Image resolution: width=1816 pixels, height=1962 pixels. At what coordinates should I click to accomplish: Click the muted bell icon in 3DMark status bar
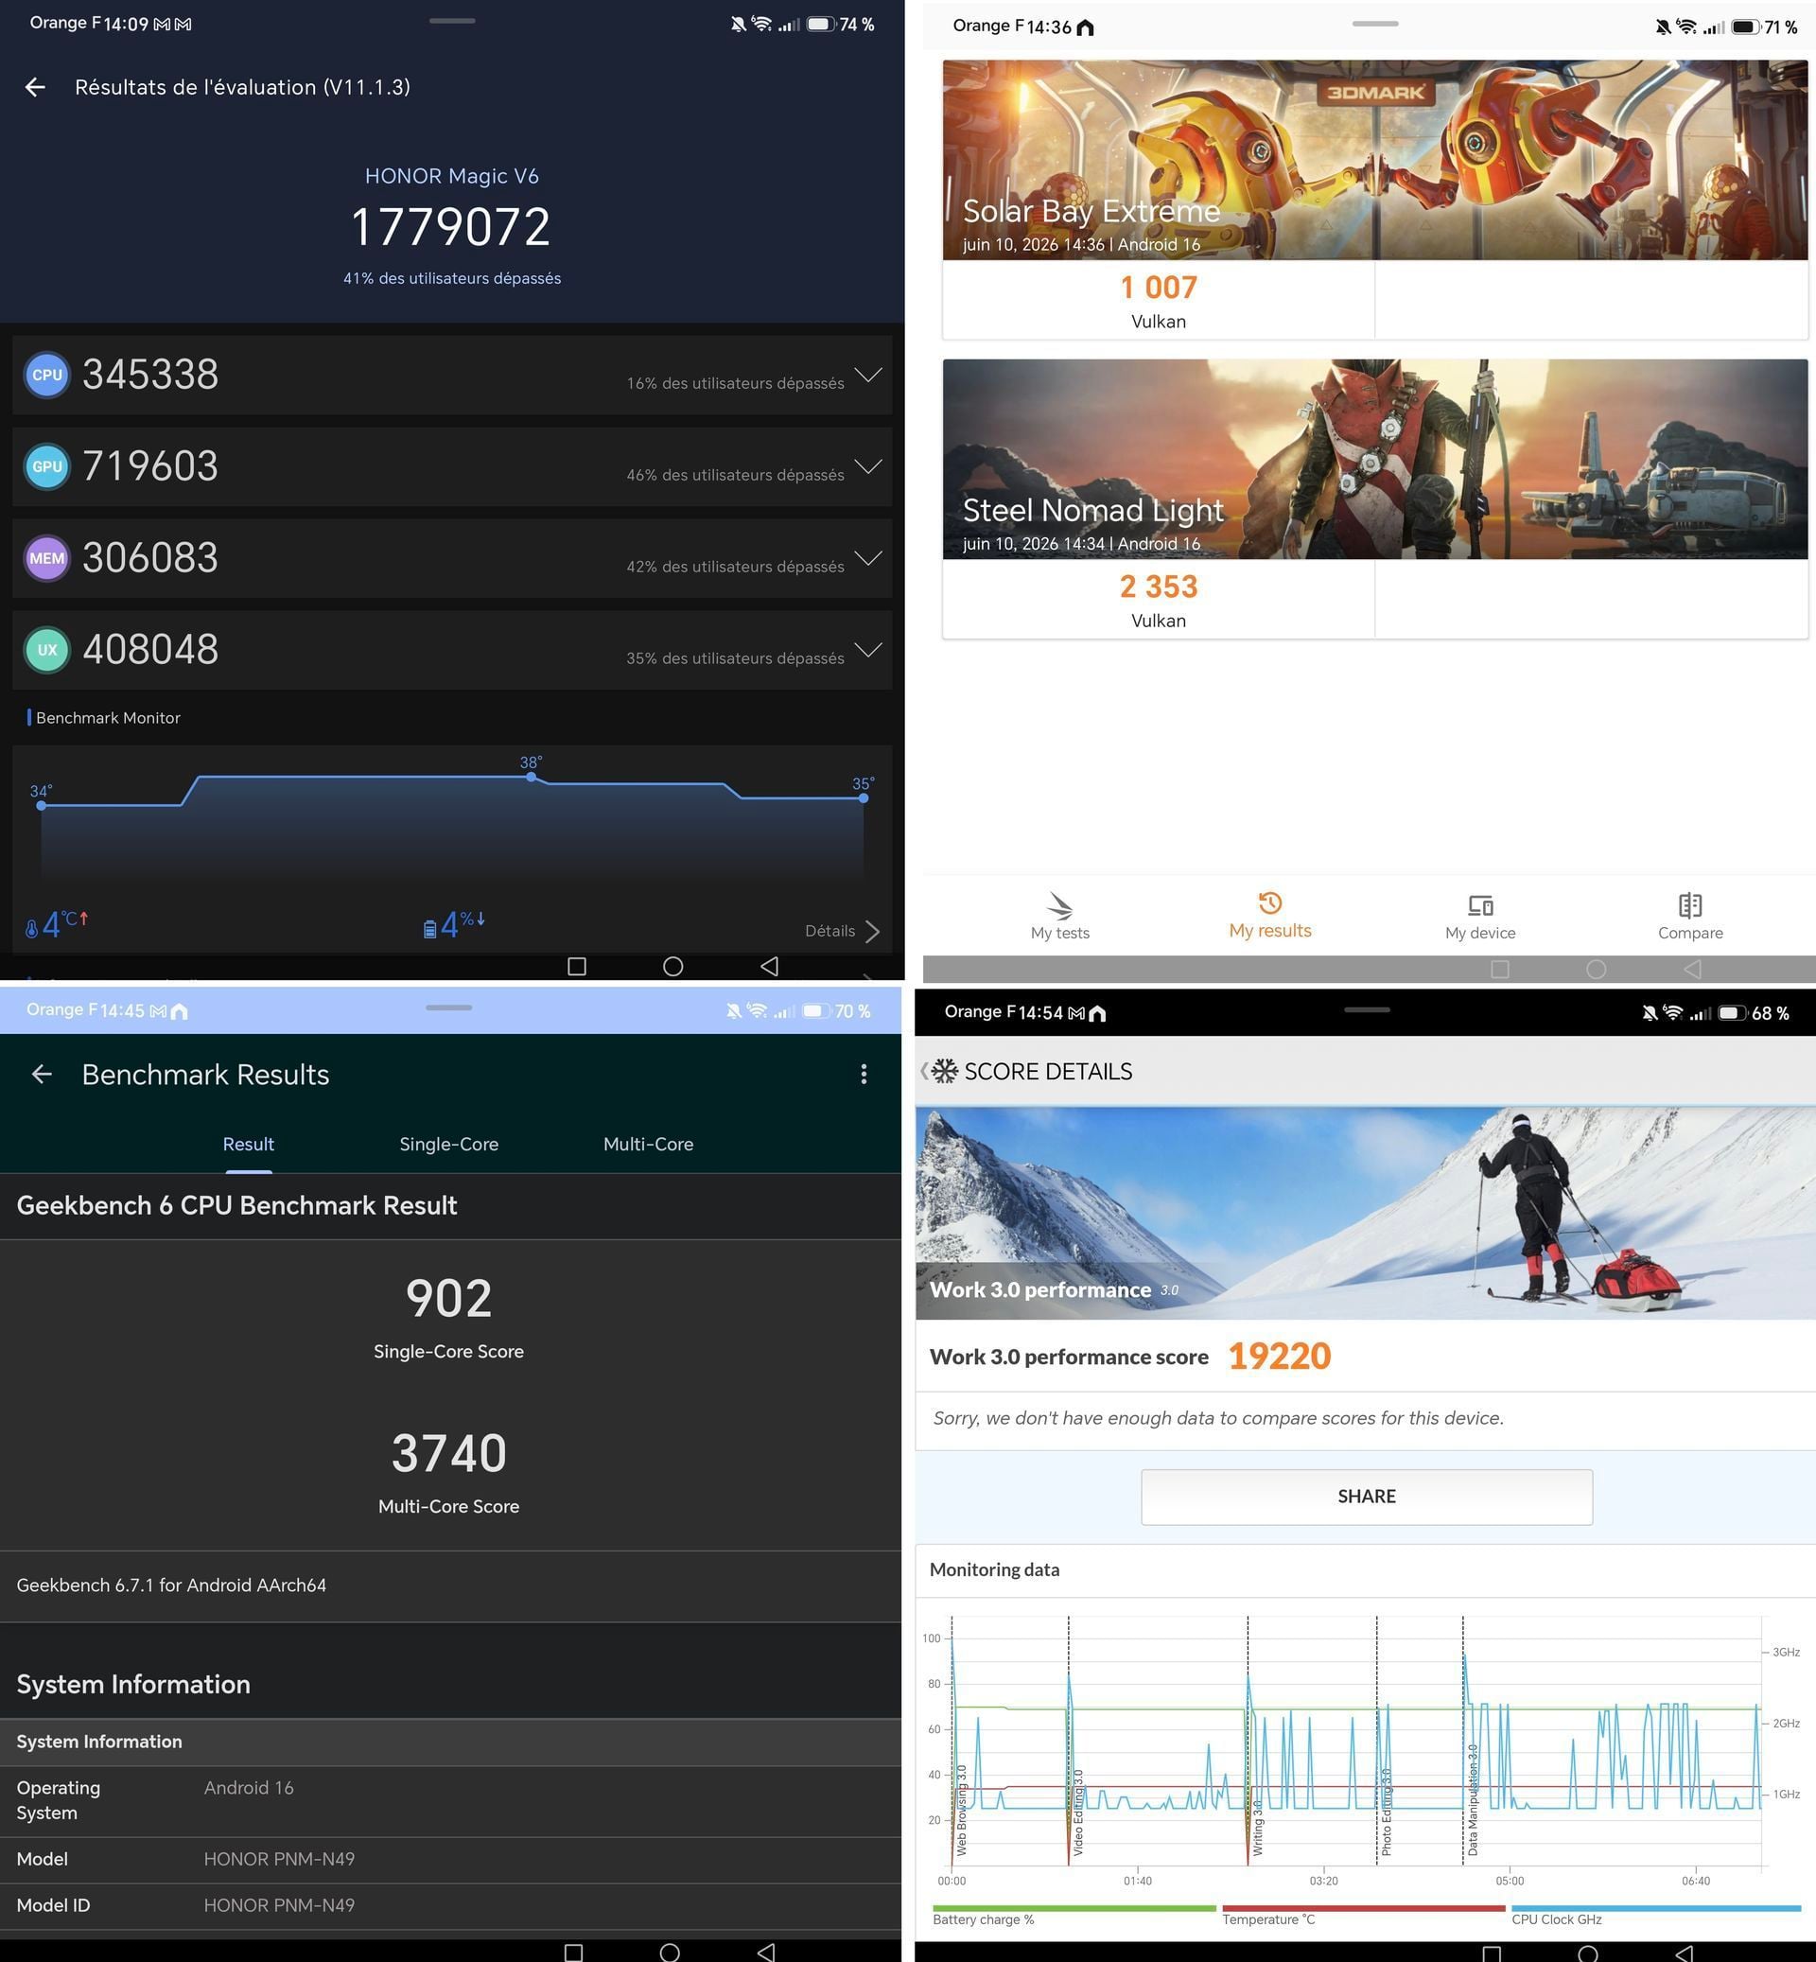1662,26
